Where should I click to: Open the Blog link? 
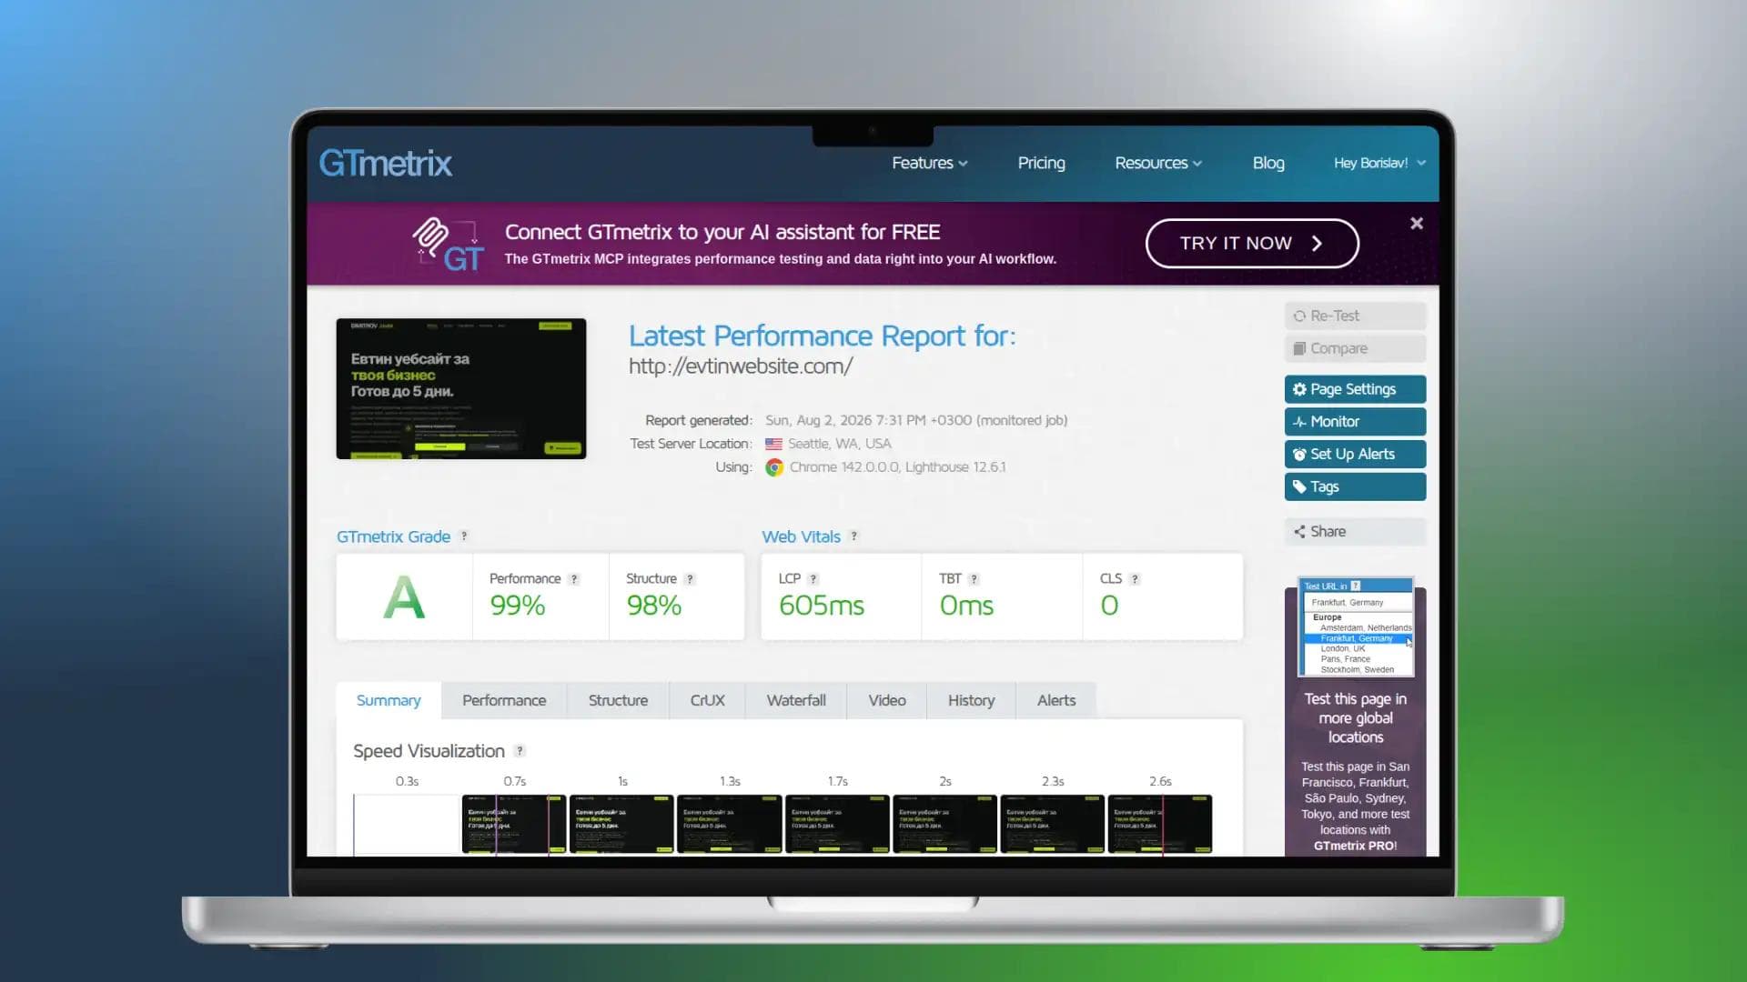click(x=1268, y=163)
